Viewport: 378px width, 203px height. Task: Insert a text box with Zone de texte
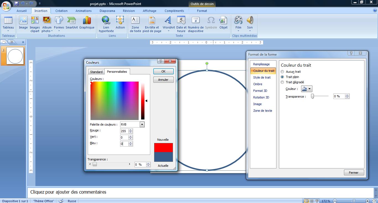pos(135,24)
